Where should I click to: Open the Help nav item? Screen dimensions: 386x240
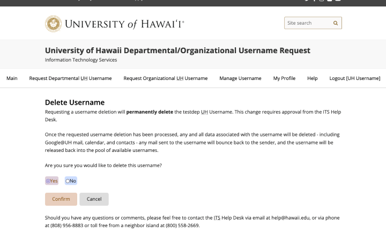click(x=312, y=78)
